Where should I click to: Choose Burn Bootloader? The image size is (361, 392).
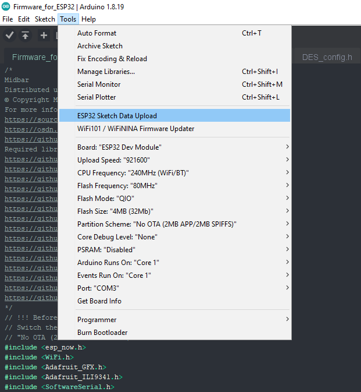(x=174, y=333)
